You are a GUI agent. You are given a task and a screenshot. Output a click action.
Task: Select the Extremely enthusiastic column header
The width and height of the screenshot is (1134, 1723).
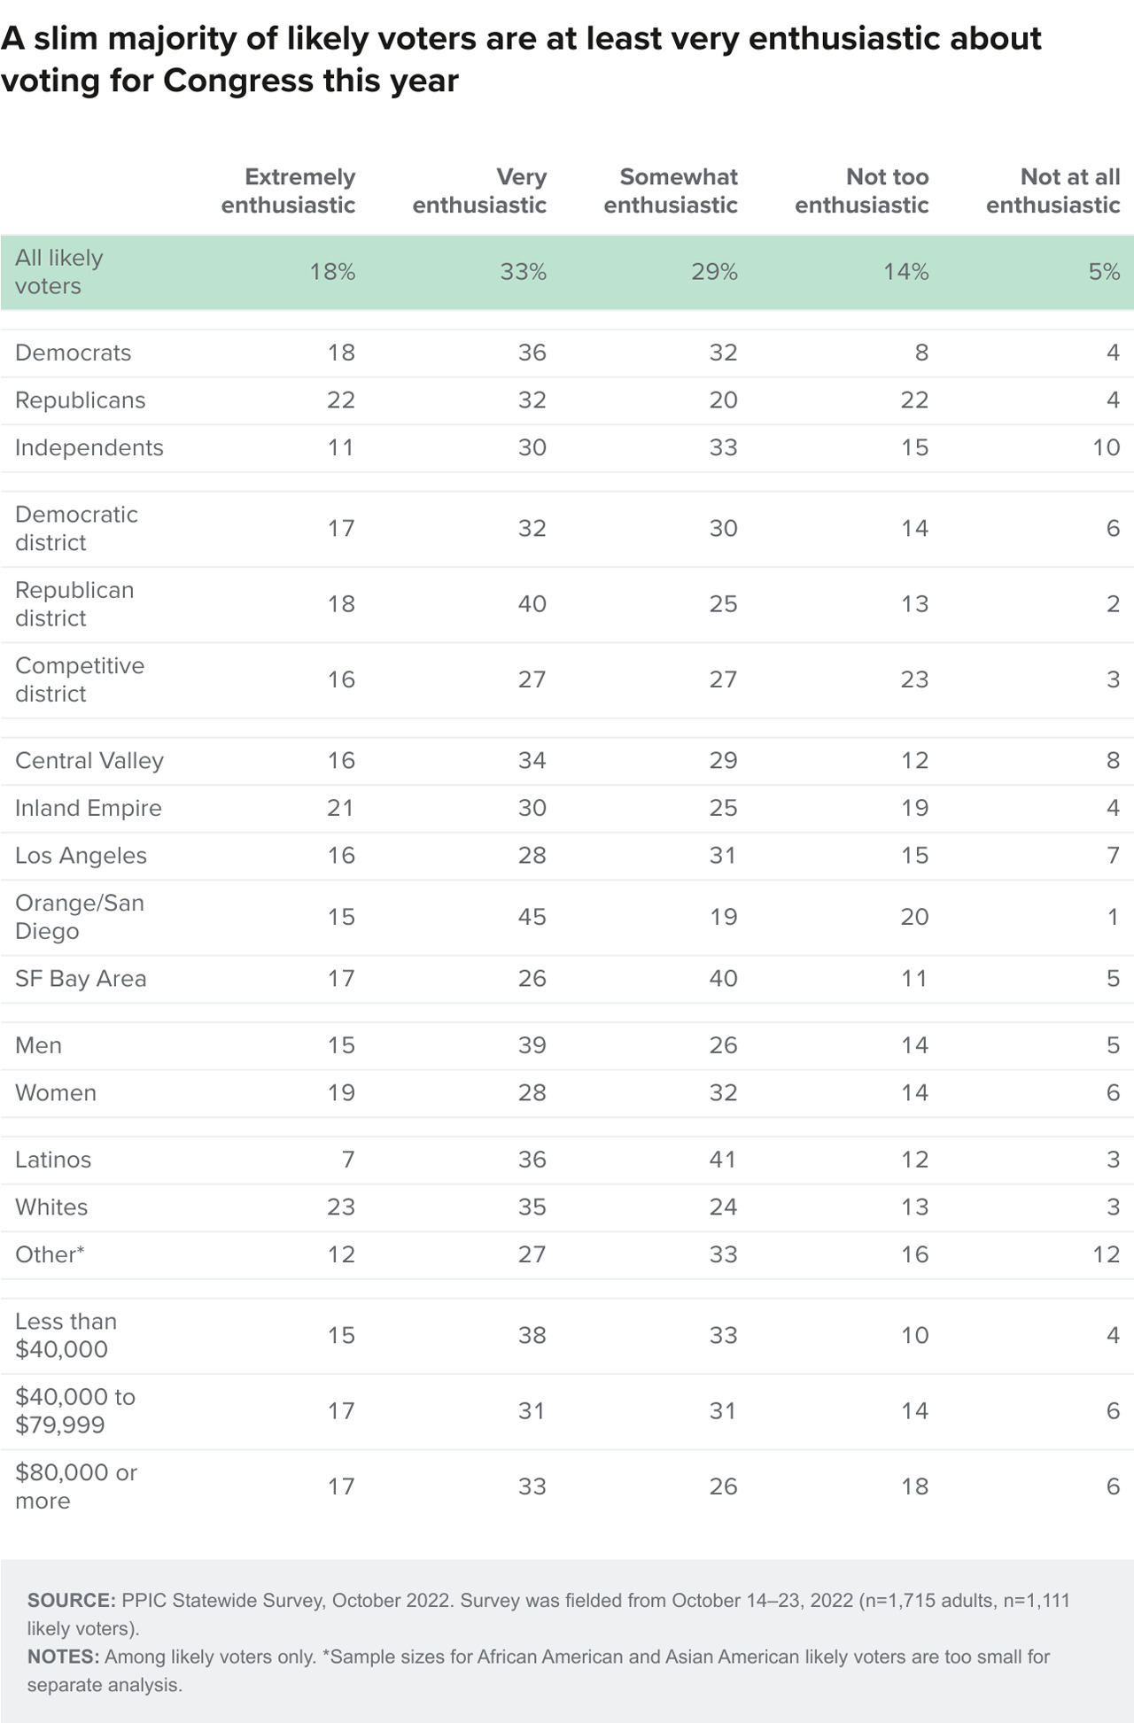[288, 190]
